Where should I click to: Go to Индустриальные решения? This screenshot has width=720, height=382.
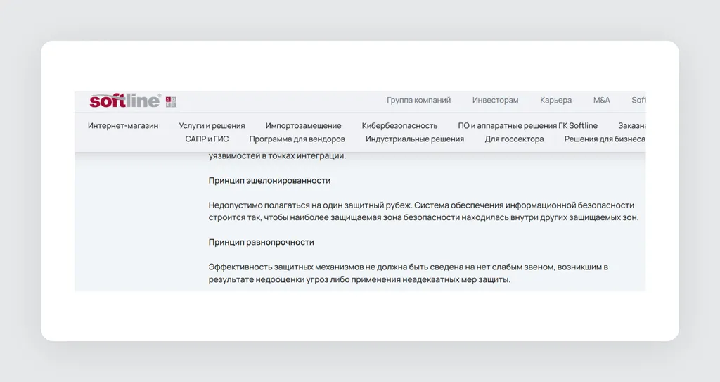pos(415,139)
